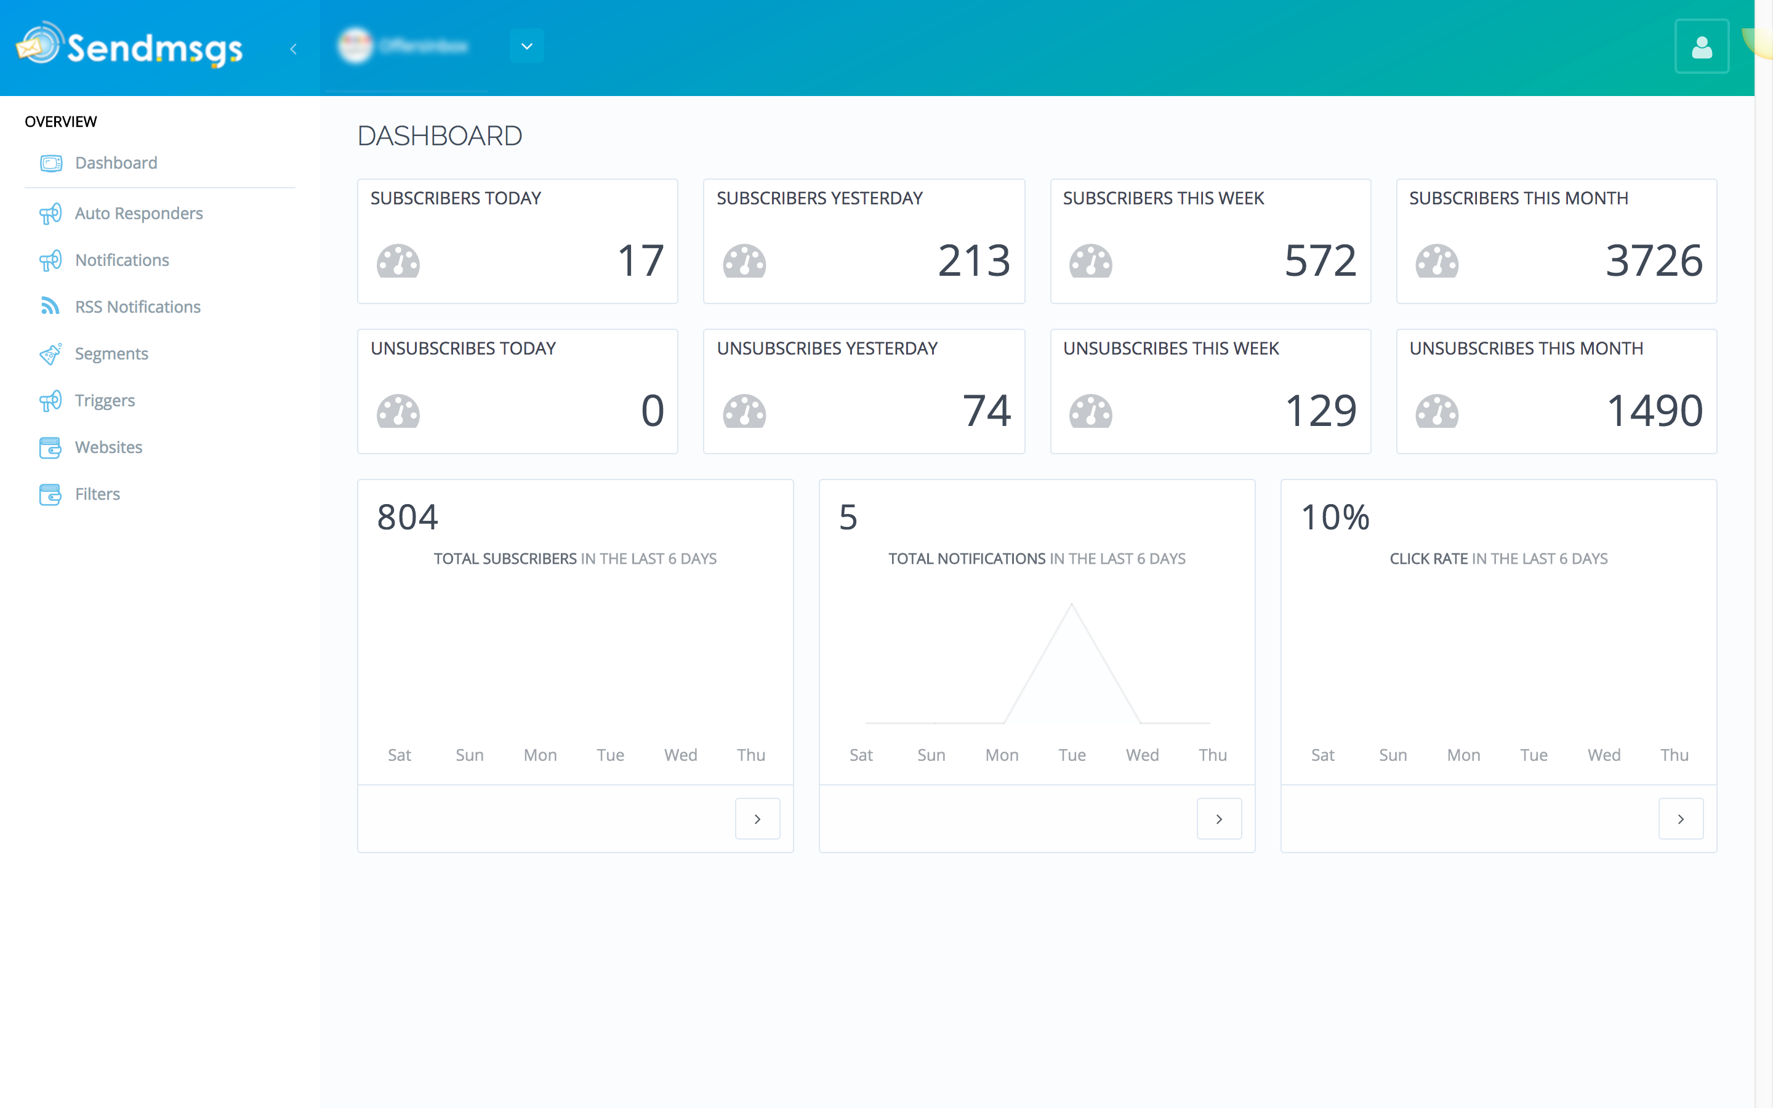Click the Segments tag icon
The width and height of the screenshot is (1773, 1108).
(x=50, y=353)
